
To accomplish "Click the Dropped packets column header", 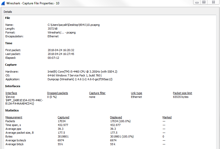I will pos(58,93).
